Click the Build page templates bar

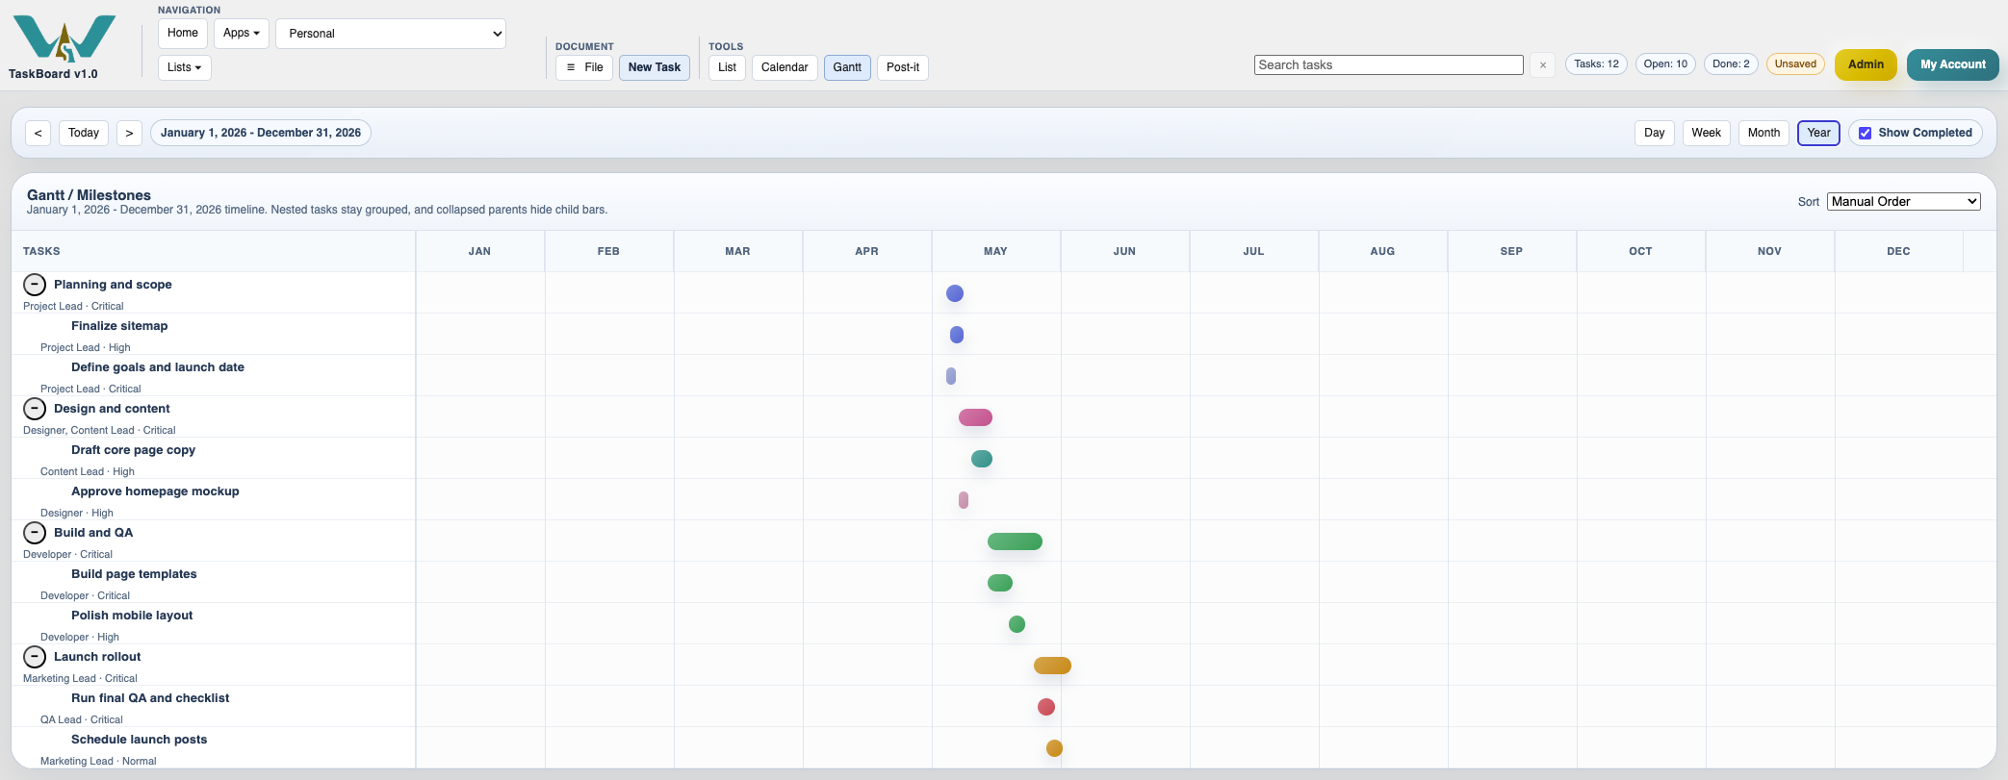1000,583
